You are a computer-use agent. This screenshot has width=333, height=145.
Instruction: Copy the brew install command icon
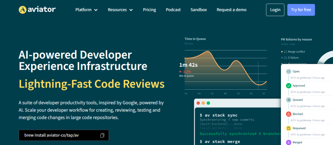click(x=102, y=135)
